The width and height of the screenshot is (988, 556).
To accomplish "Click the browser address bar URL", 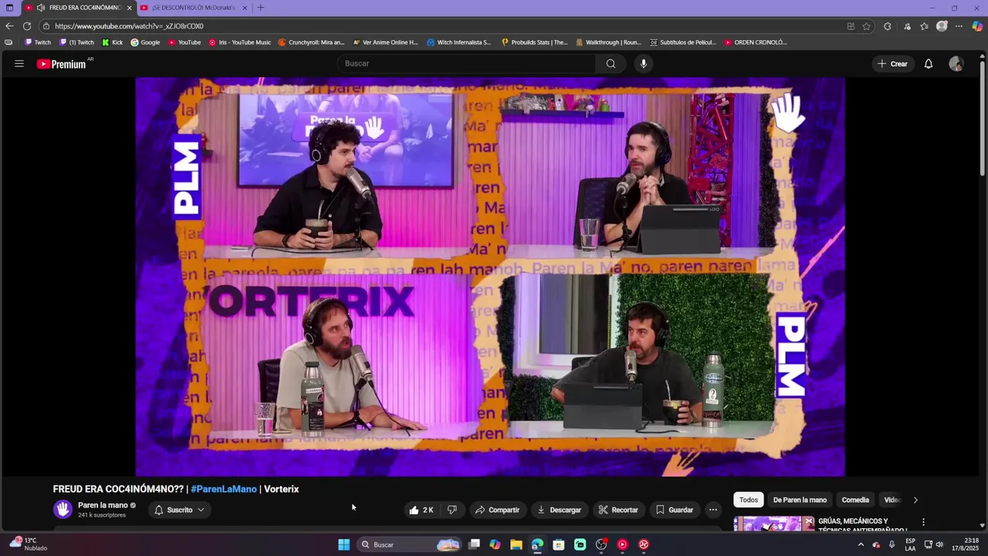I will tap(129, 26).
